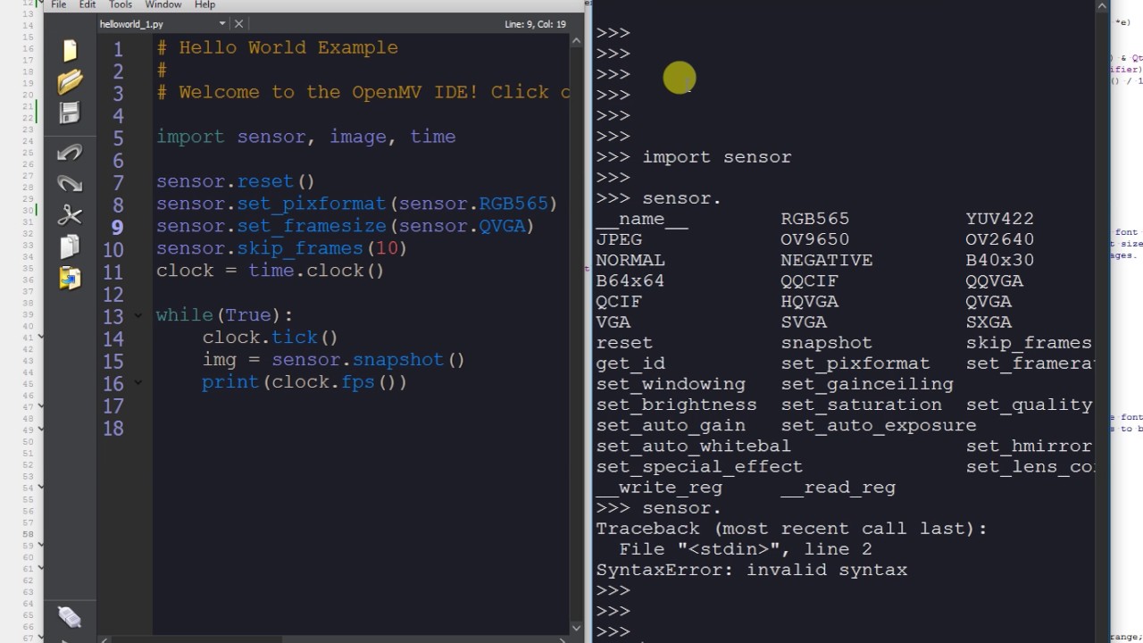The image size is (1143, 643).
Task: Paste clipboard contents with the paste icon
Action: [x=70, y=278]
